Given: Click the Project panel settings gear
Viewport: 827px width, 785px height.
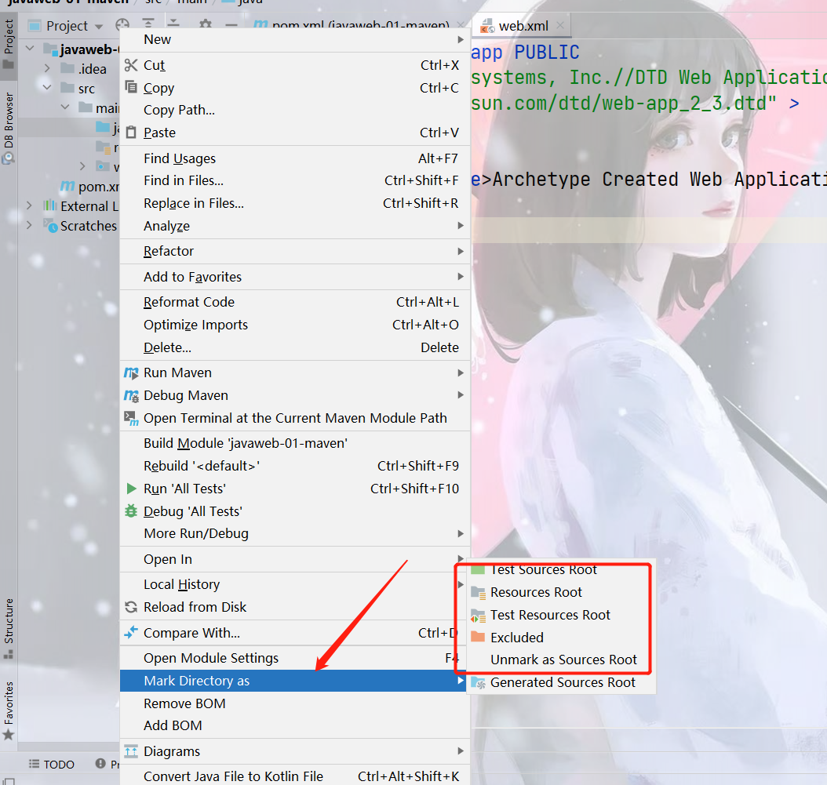Looking at the screenshot, I should click(206, 25).
